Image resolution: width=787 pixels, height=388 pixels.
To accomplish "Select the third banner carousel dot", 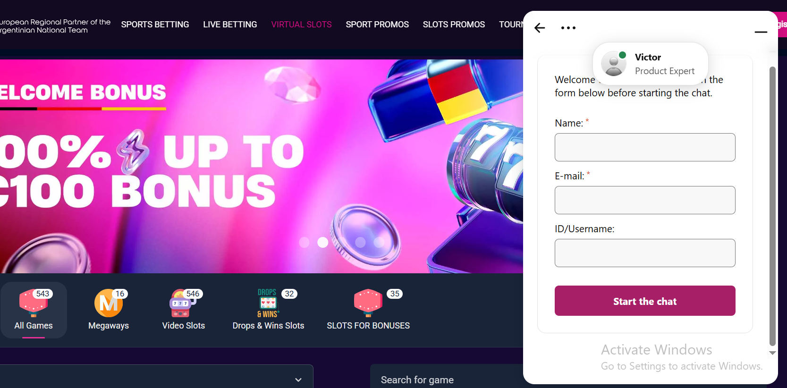I will tap(360, 242).
